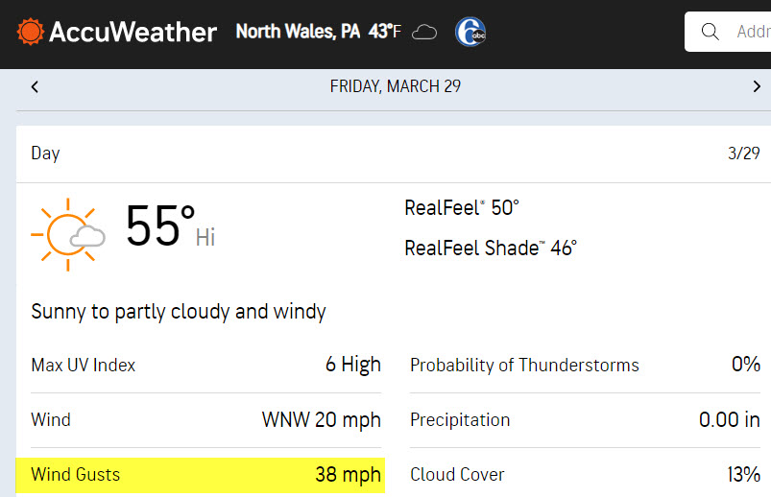Screen dimensions: 771x497
Task: Click the 3/29 date label
Action: pos(743,154)
